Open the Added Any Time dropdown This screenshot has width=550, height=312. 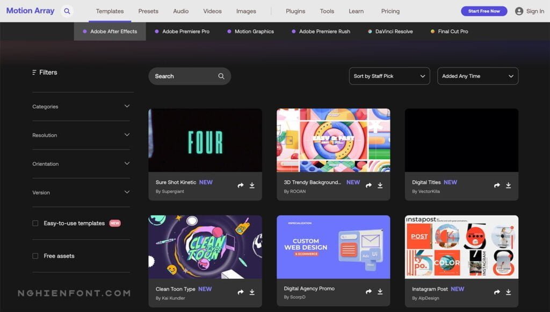point(477,76)
